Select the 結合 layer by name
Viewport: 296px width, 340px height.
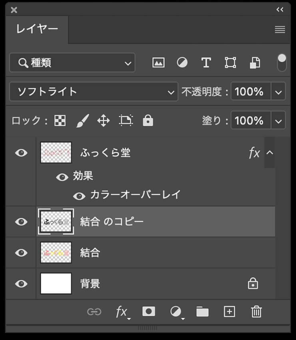click(x=90, y=253)
